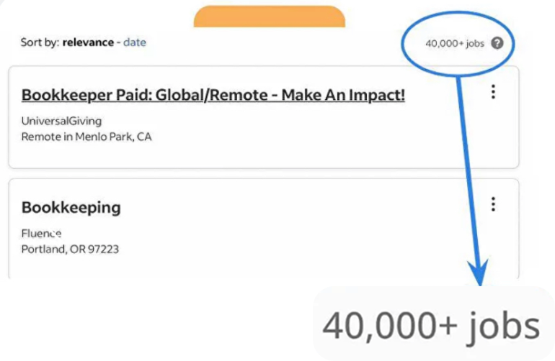Image resolution: width=555 pixels, height=361 pixels.
Task: Open the "Bookkeeping" job title
Action: tap(71, 208)
